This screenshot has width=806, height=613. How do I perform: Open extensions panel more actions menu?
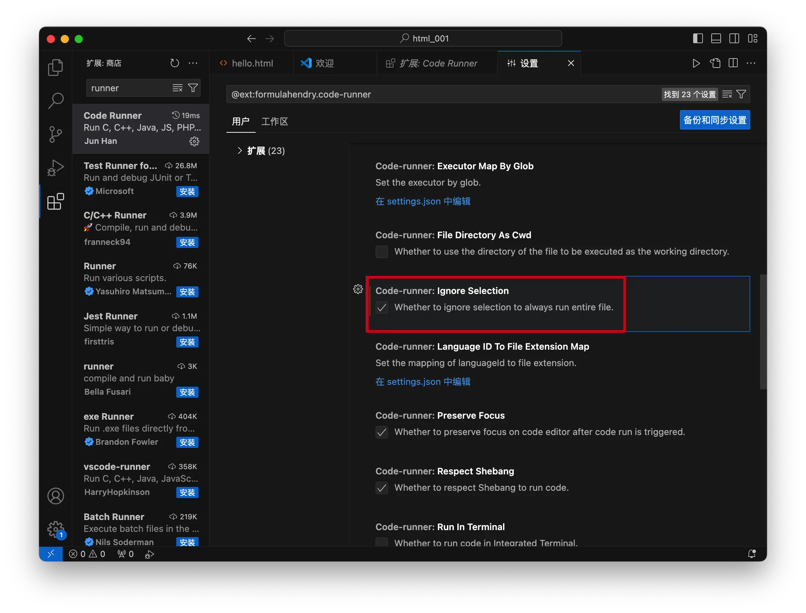pyautogui.click(x=193, y=63)
